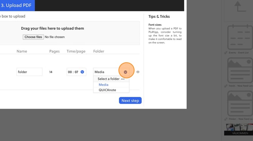Open the time per page dropdown arrow
Viewport: 253px width, 141px height.
click(x=82, y=72)
